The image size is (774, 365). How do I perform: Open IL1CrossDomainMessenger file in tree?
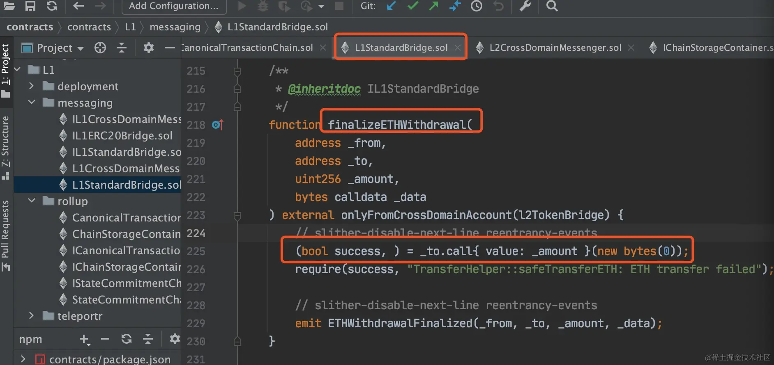120,119
